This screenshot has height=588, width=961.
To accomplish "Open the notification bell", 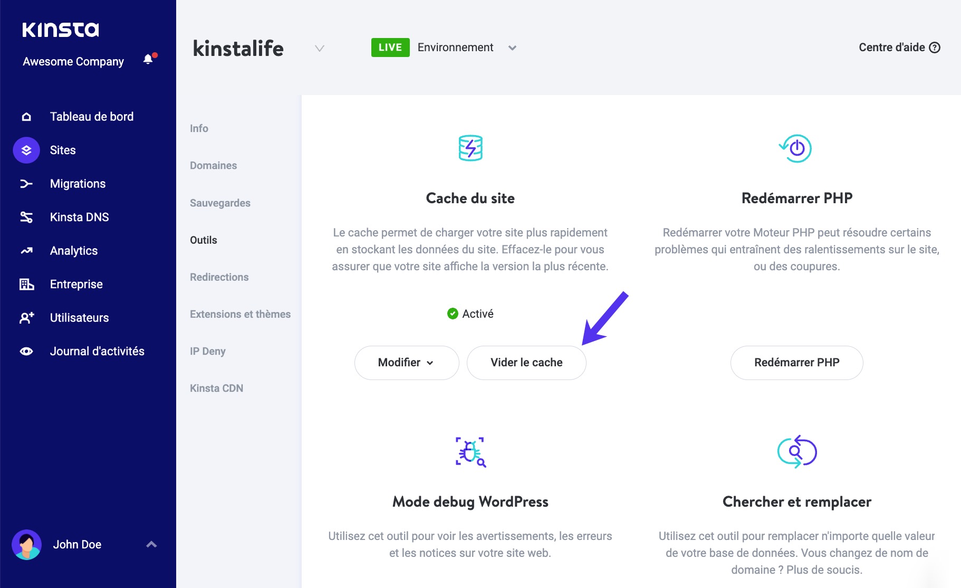I will tap(147, 59).
